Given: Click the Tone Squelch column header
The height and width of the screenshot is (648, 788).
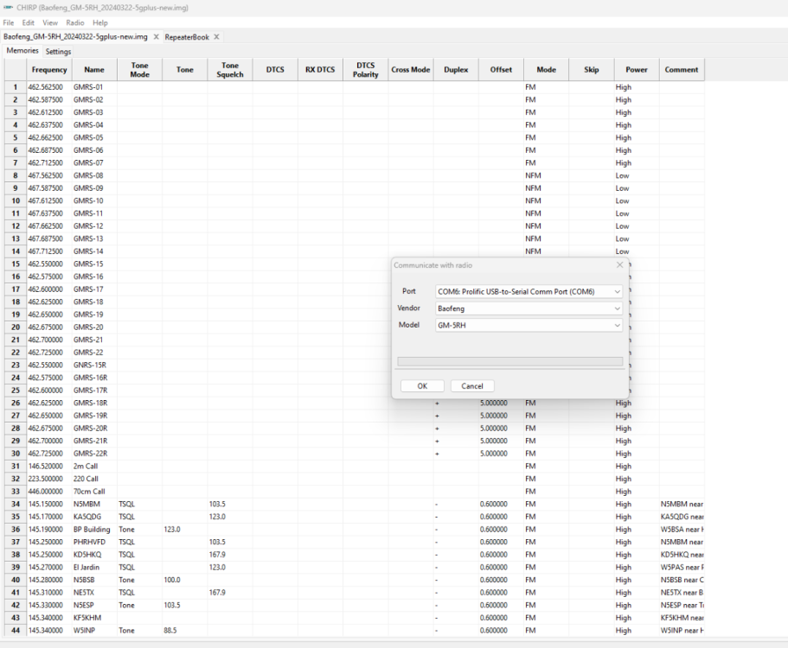Looking at the screenshot, I should [229, 70].
